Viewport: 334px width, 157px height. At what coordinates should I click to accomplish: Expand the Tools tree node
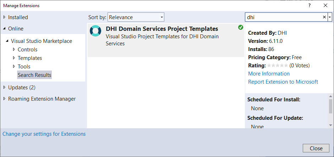[14, 66]
